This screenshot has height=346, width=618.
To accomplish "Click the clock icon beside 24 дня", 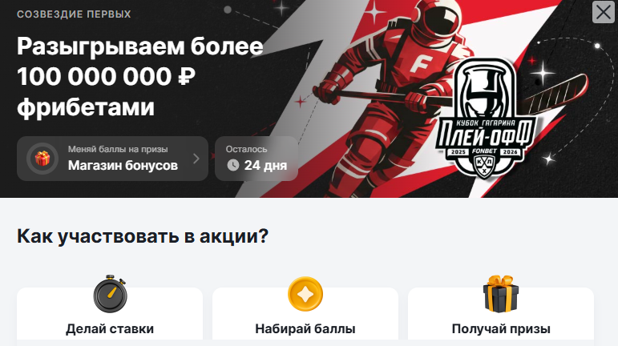I will pyautogui.click(x=233, y=165).
